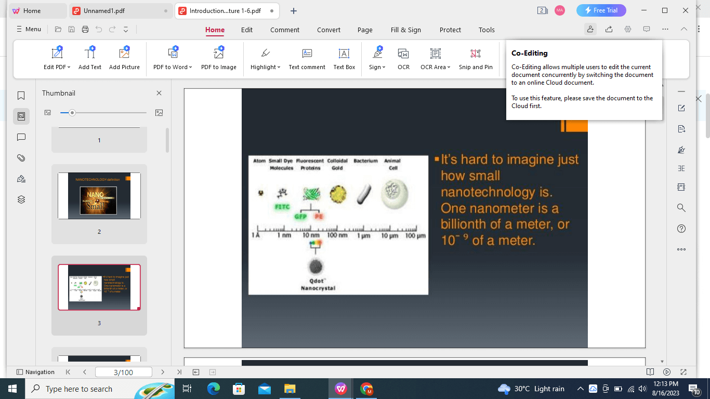The width and height of the screenshot is (710, 399).
Task: Open the bookmark panel in sidebar
Action: (21, 96)
